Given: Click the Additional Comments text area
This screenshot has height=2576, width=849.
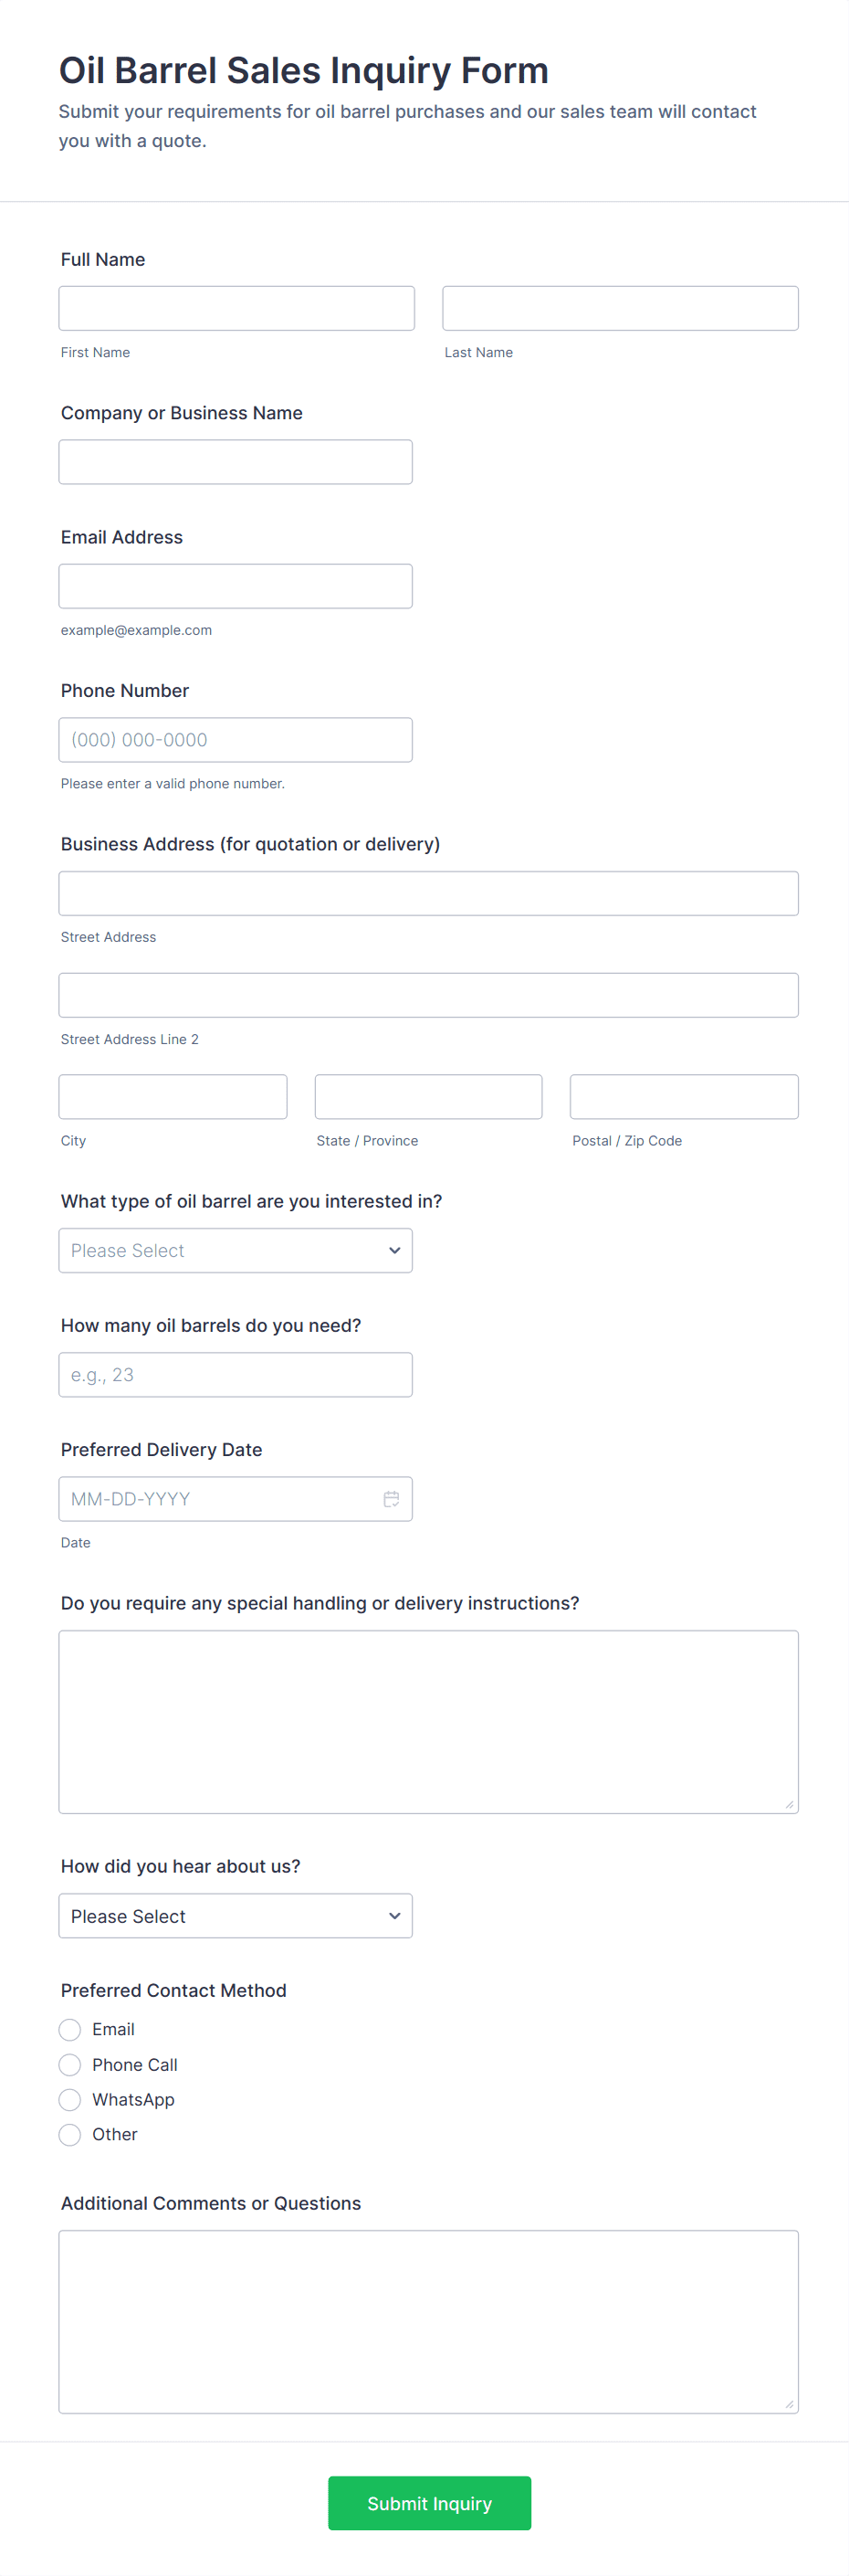Looking at the screenshot, I should pos(428,2321).
